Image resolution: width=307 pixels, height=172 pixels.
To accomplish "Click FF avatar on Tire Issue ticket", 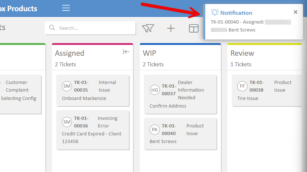I will click(242, 86).
